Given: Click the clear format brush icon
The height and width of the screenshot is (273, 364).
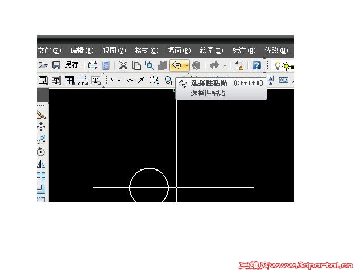Looking at the screenshot, I should (x=239, y=65).
